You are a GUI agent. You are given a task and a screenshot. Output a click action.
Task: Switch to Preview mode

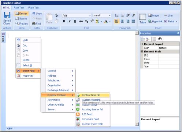coord(22,23)
